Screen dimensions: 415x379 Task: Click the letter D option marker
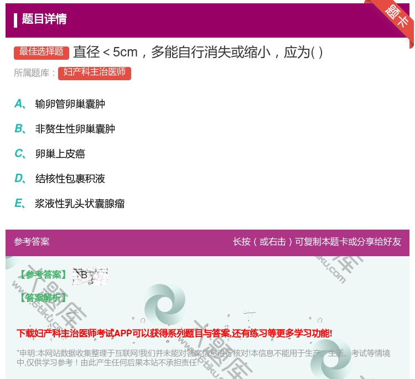tap(20, 178)
